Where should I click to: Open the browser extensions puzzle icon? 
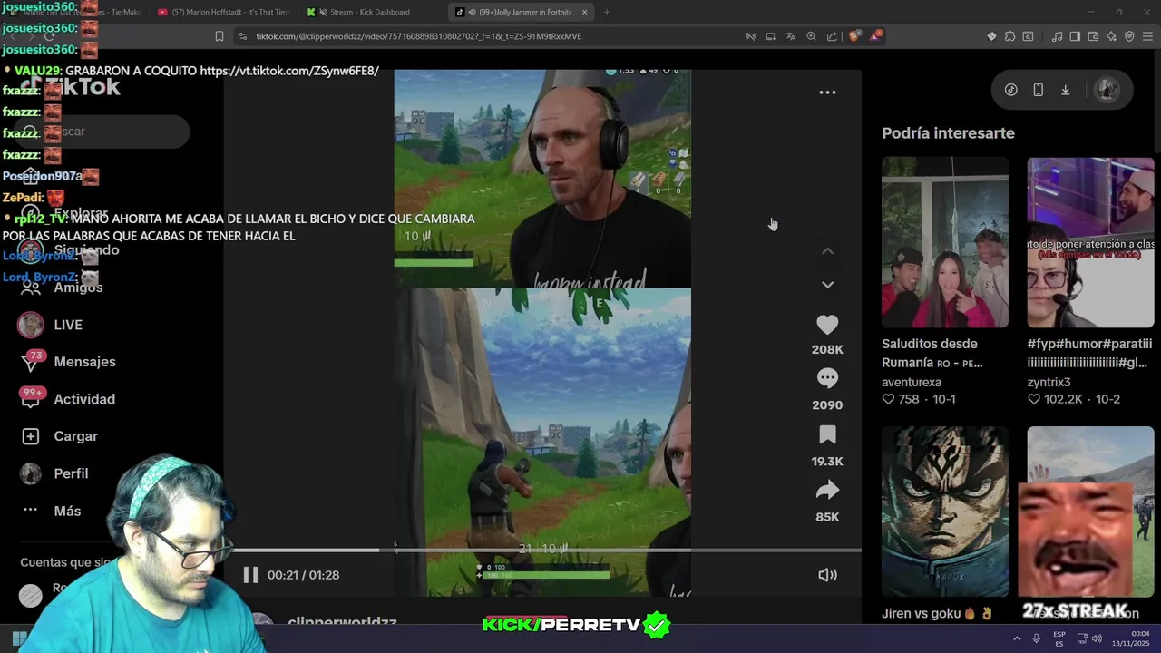(x=1010, y=36)
